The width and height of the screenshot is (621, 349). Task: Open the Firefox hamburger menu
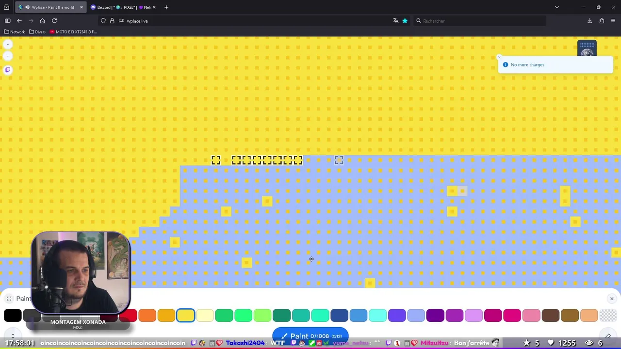[613, 21]
